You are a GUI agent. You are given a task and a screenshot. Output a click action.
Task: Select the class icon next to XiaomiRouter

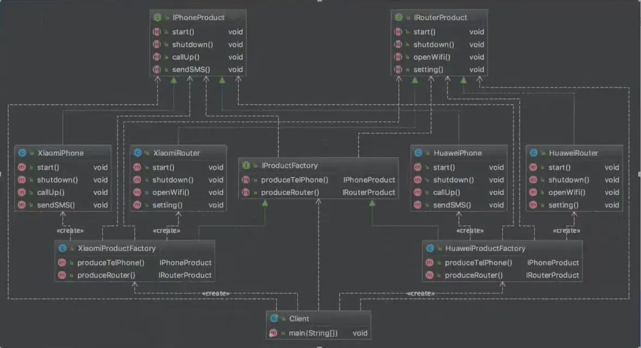point(138,153)
